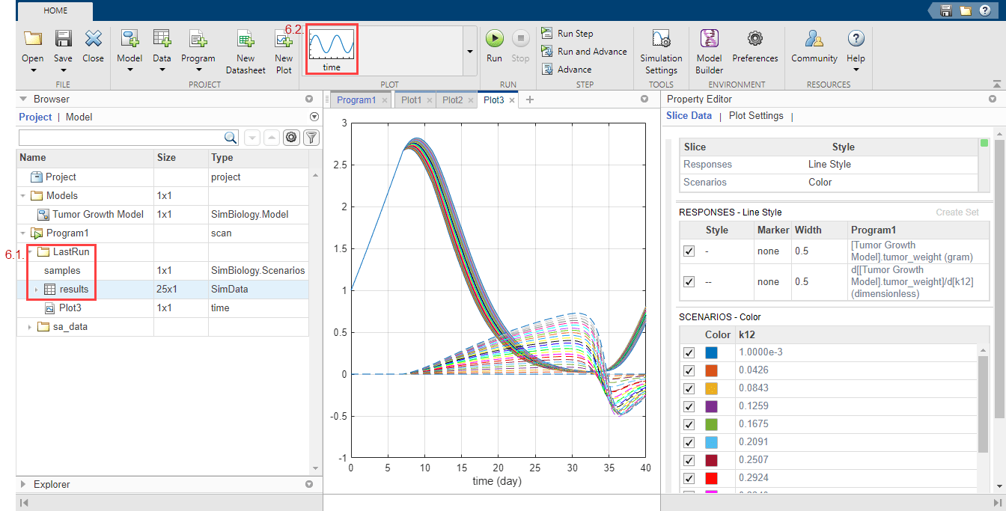Toggle the 0.0426 scenario checkbox
1006x511 pixels.
pos(689,370)
